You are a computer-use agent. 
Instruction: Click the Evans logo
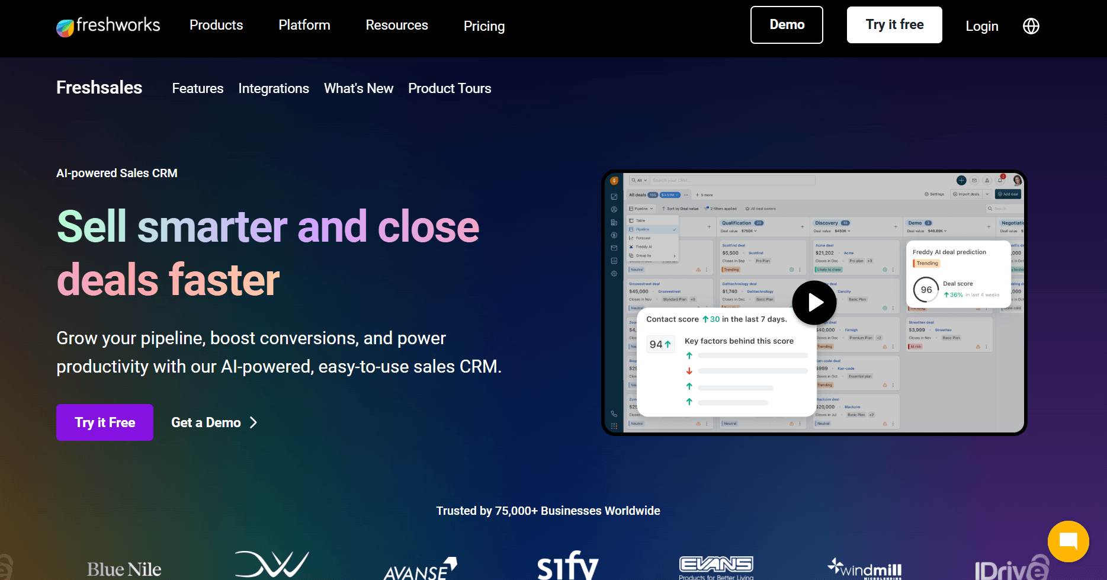coord(716,568)
